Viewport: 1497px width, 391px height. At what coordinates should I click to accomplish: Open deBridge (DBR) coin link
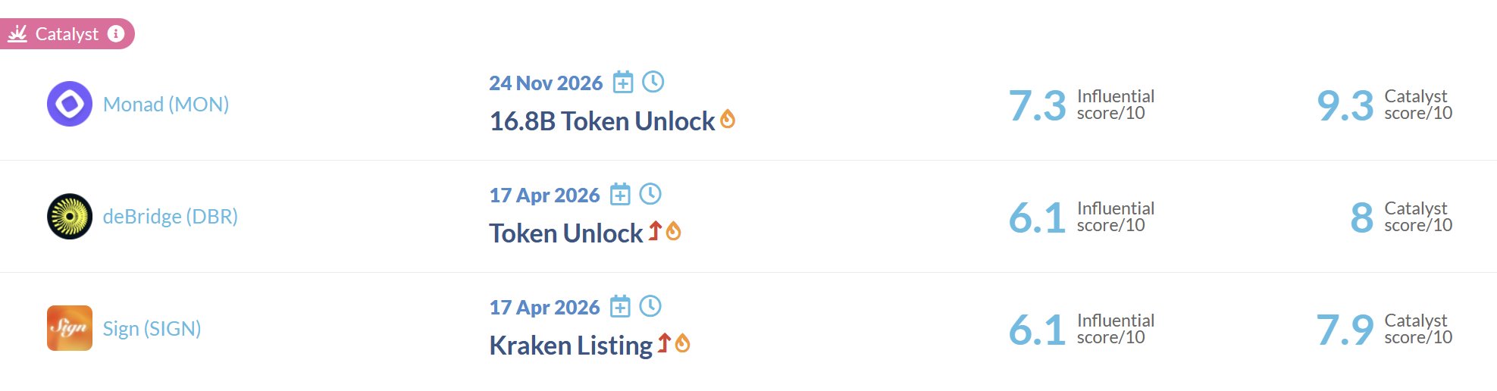[x=171, y=217]
